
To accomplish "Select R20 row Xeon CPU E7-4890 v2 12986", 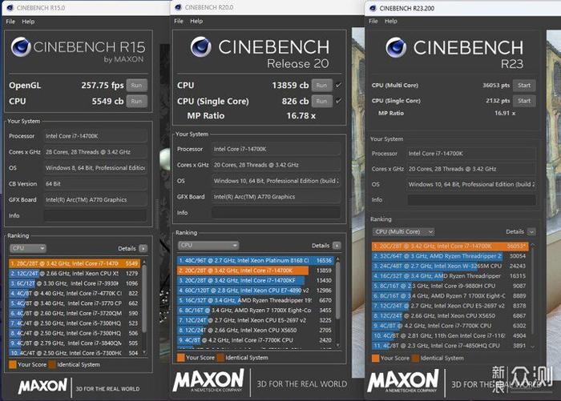I will tap(256, 291).
